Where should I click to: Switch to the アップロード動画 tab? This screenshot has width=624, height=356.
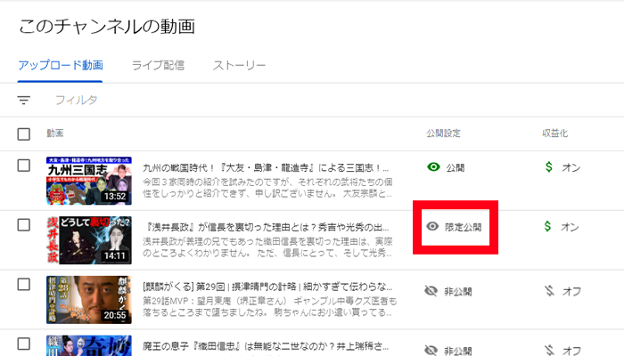[60, 65]
